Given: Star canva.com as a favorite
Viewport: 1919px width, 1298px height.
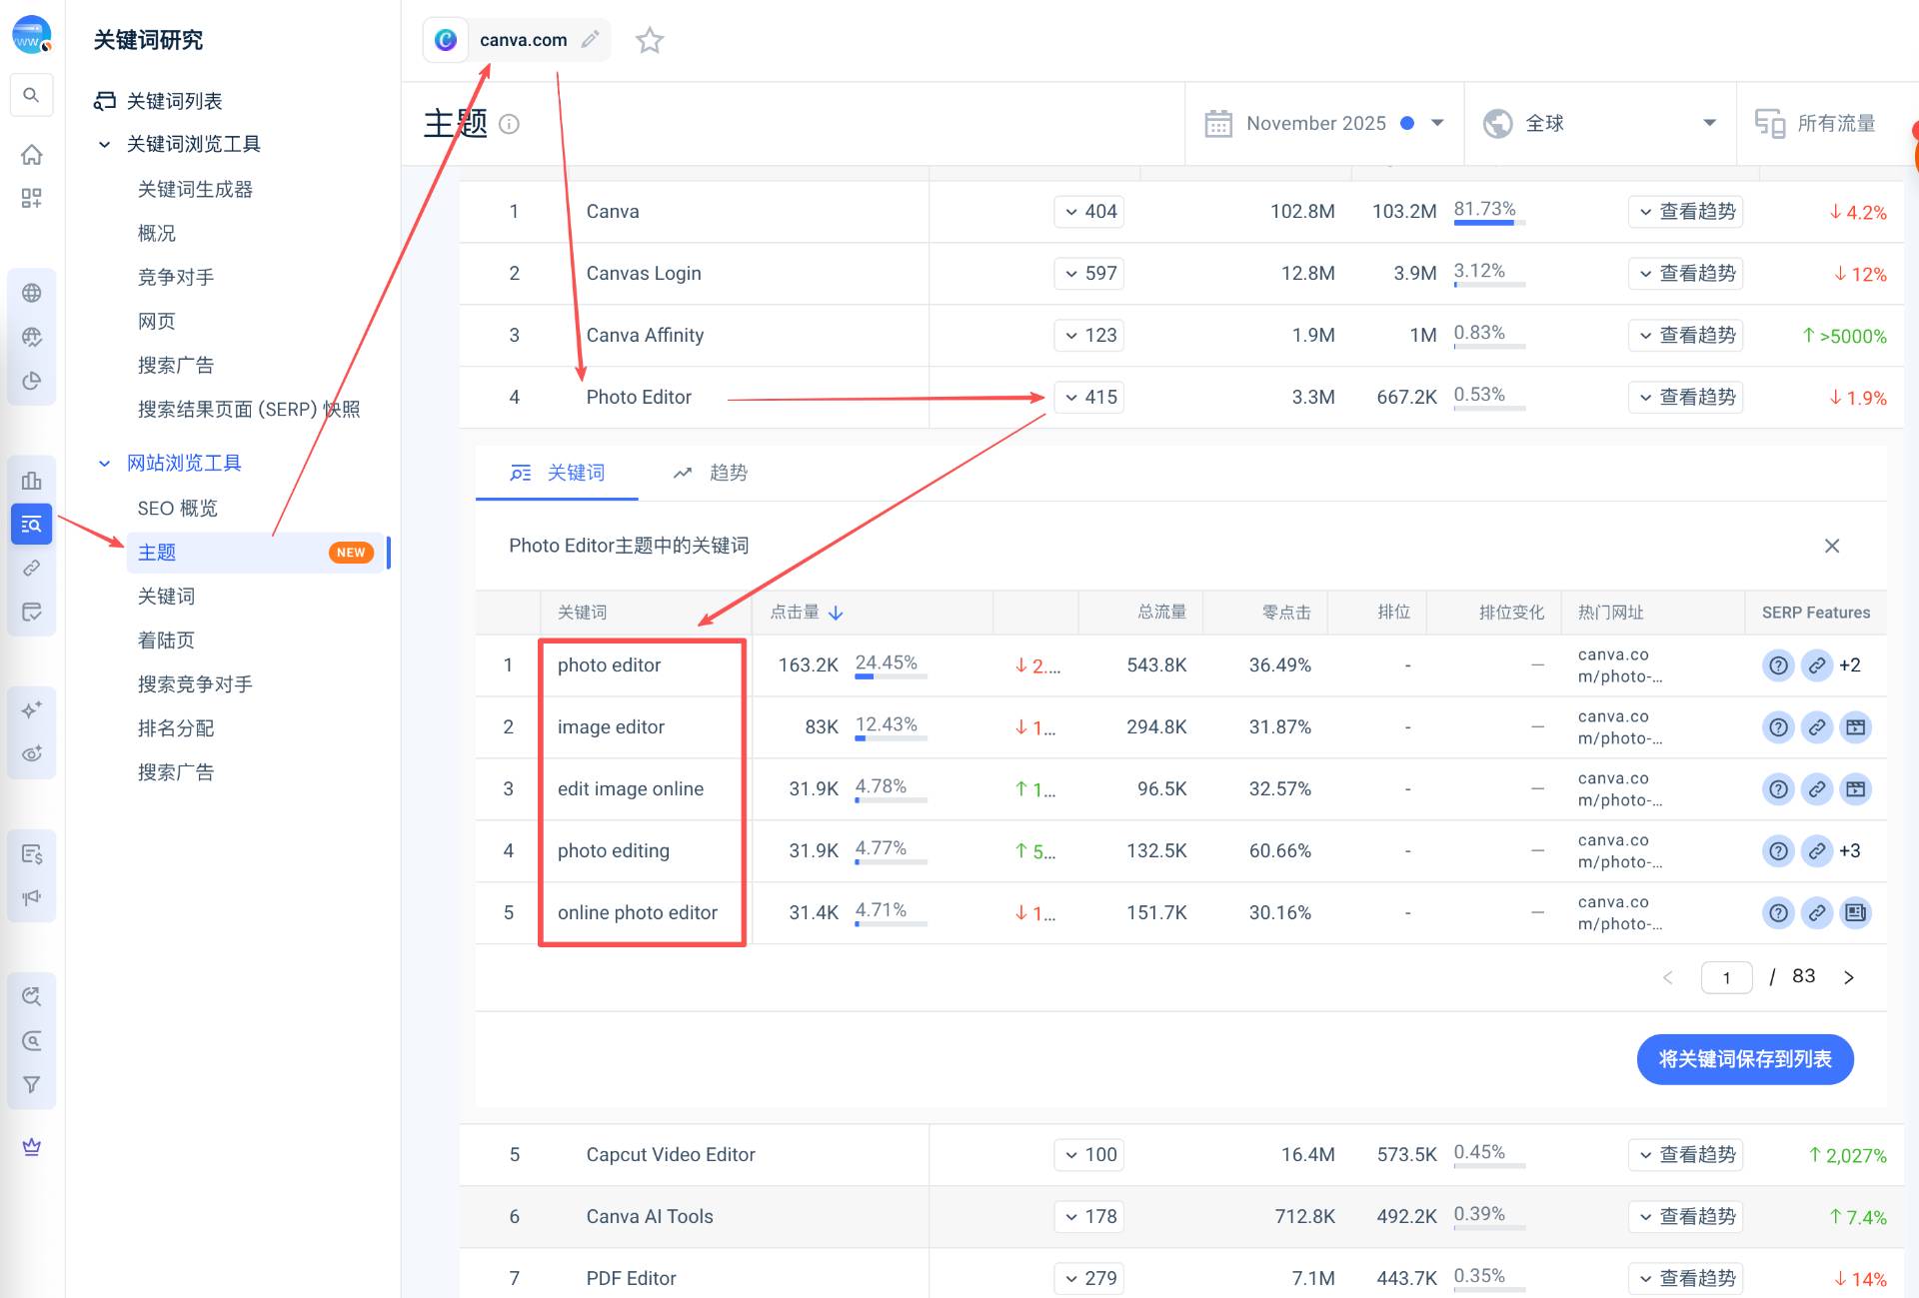Looking at the screenshot, I should pos(650,40).
